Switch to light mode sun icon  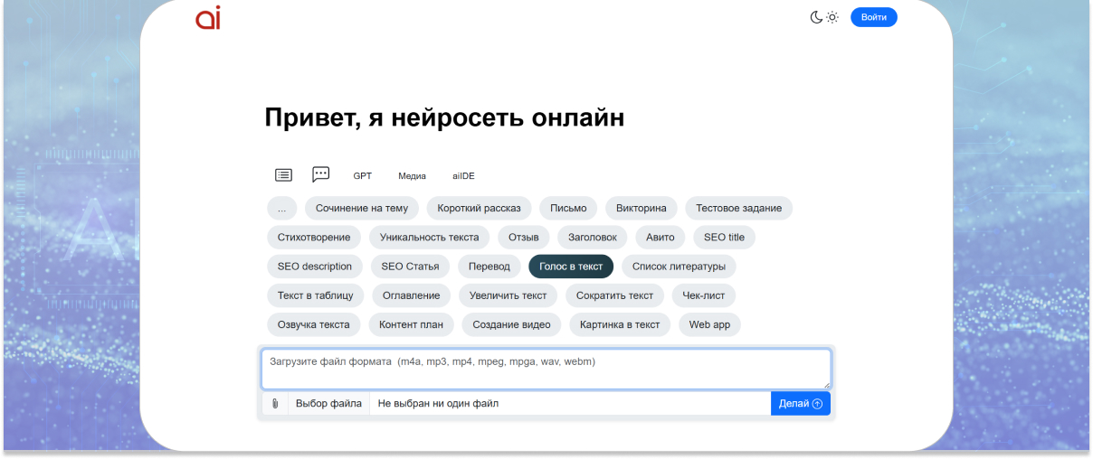click(832, 17)
